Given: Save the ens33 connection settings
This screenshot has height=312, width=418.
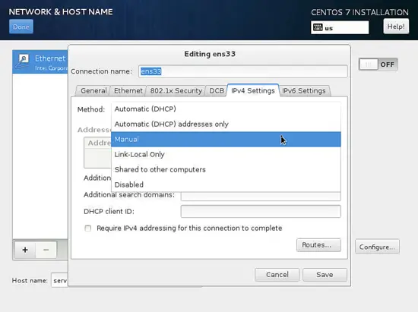Looking at the screenshot, I should (x=325, y=275).
